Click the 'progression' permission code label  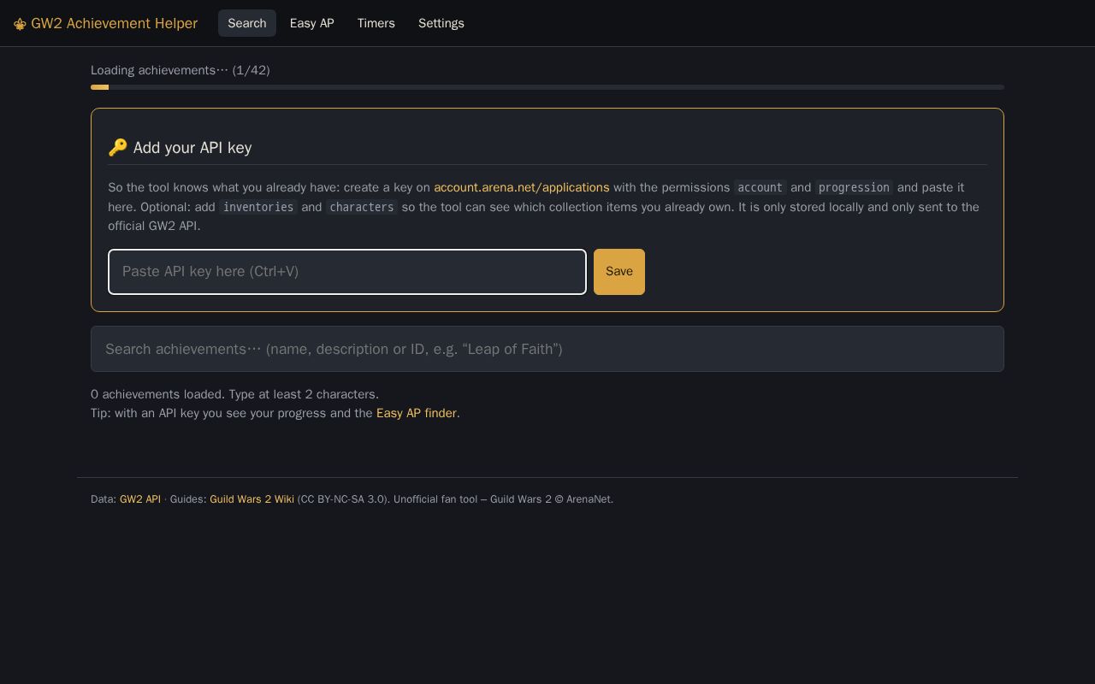pos(854,187)
